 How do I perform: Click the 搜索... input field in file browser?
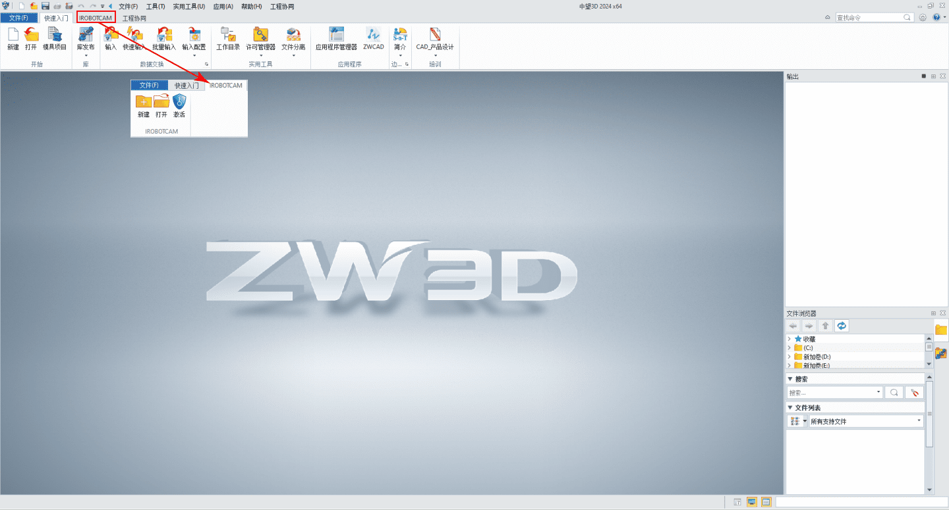[x=834, y=392]
